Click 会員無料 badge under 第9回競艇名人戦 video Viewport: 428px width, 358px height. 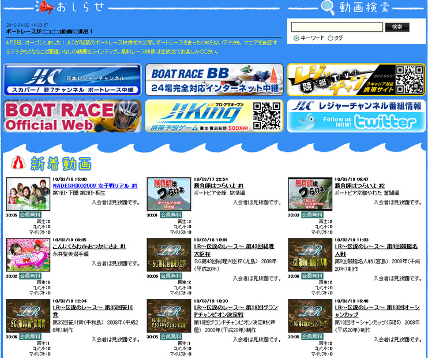(x=312, y=276)
